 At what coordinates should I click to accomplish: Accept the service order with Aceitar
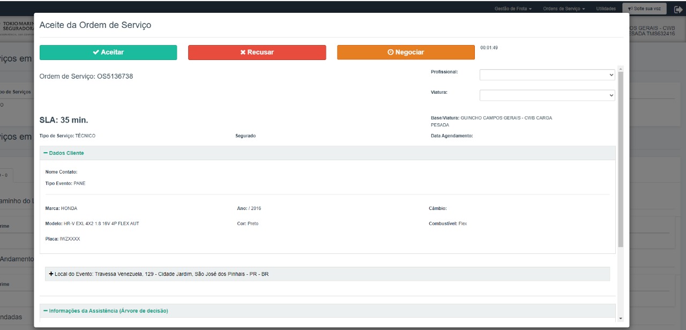click(108, 52)
